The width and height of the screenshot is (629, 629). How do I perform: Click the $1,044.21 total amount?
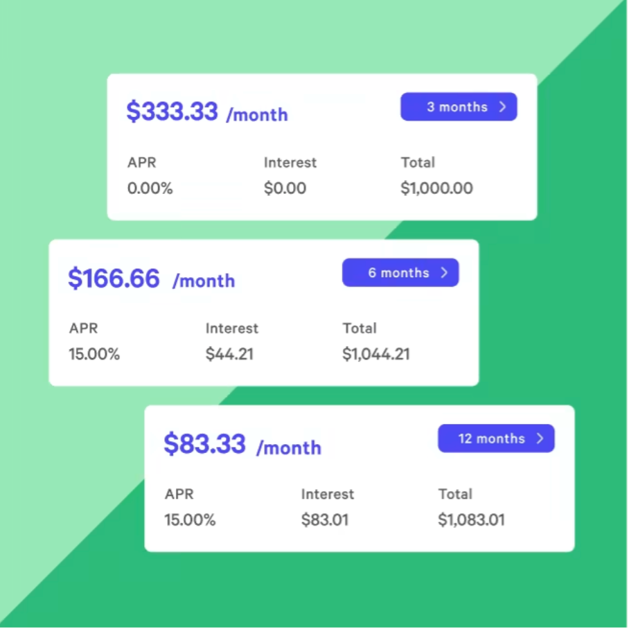(375, 355)
